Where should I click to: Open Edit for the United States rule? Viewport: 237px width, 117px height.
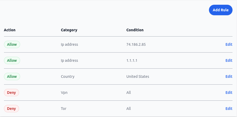(229, 77)
